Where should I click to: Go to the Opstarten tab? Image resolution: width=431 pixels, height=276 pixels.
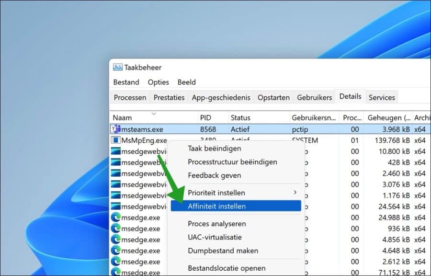point(273,98)
